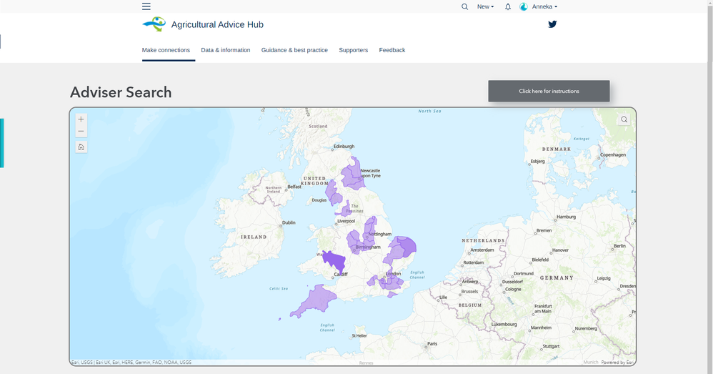Open the hamburger menu
The image size is (713, 374).
pos(146,6)
